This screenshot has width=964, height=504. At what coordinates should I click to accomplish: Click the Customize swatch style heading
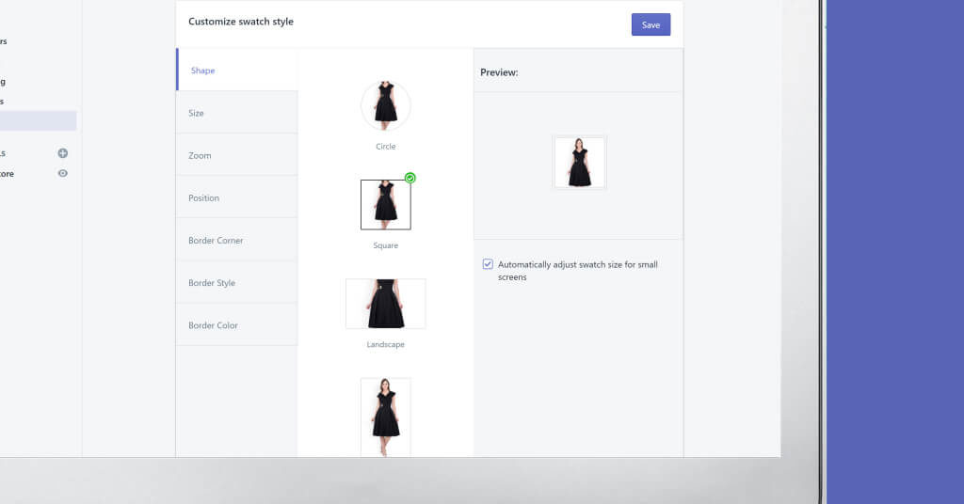click(x=241, y=22)
